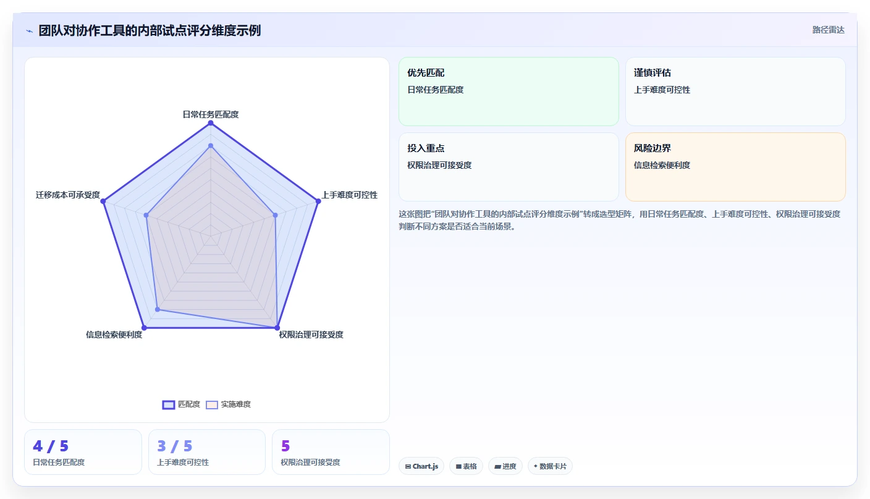Click the 3 / 5 上手难度可控性 stat card
Screen dimensions: 870x499
point(207,452)
